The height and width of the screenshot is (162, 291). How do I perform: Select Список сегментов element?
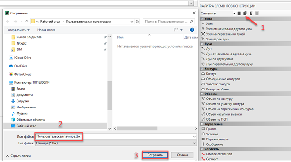(219, 154)
